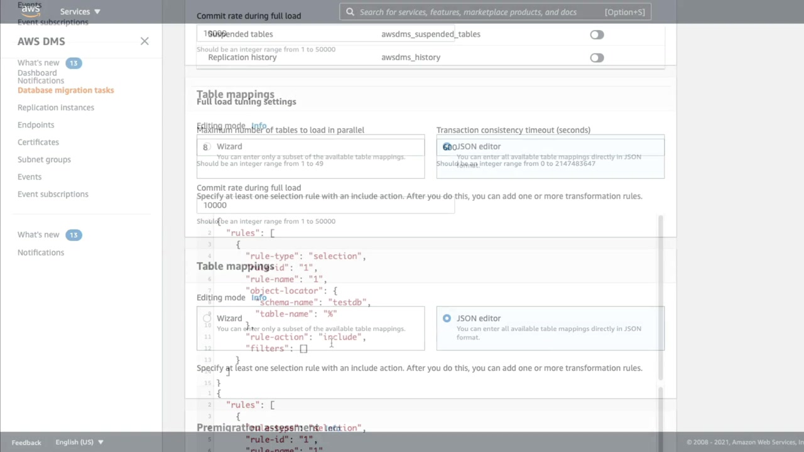Click the AWS logo home icon
This screenshot has height=452, width=804.
tap(30, 11)
